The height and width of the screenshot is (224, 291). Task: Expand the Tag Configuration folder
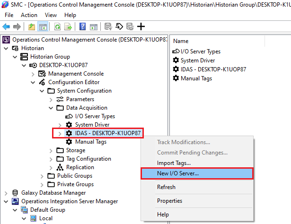point(51,159)
